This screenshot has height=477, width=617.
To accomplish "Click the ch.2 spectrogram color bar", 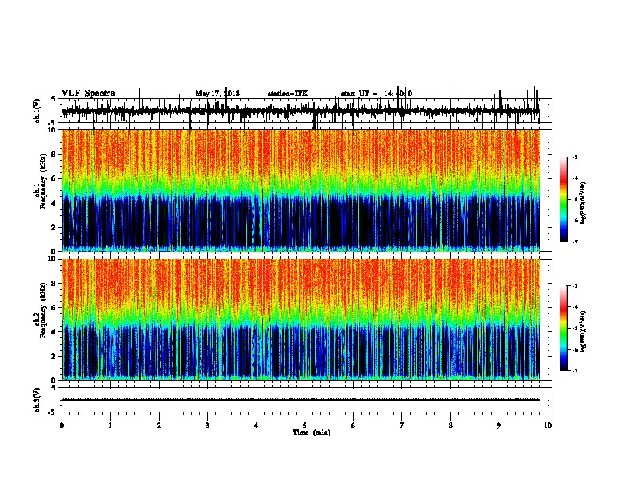I will point(564,328).
